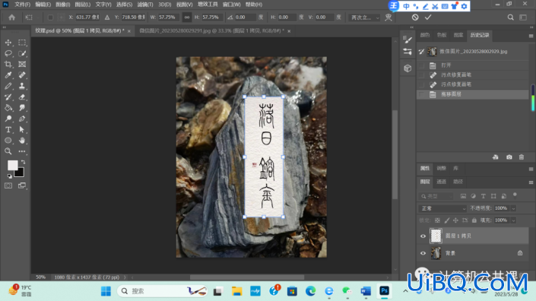The width and height of the screenshot is (536, 301).
Task: Toggle Quick Mask mode
Action: point(8,185)
